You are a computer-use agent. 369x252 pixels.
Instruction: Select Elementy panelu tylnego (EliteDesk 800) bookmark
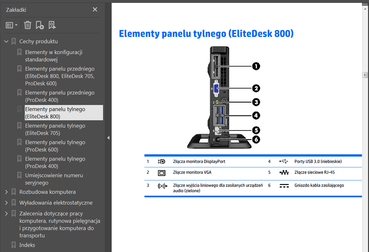click(64, 113)
